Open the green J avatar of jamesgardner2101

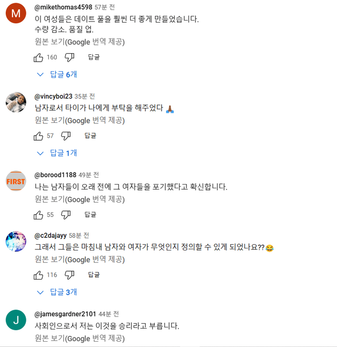click(x=16, y=320)
